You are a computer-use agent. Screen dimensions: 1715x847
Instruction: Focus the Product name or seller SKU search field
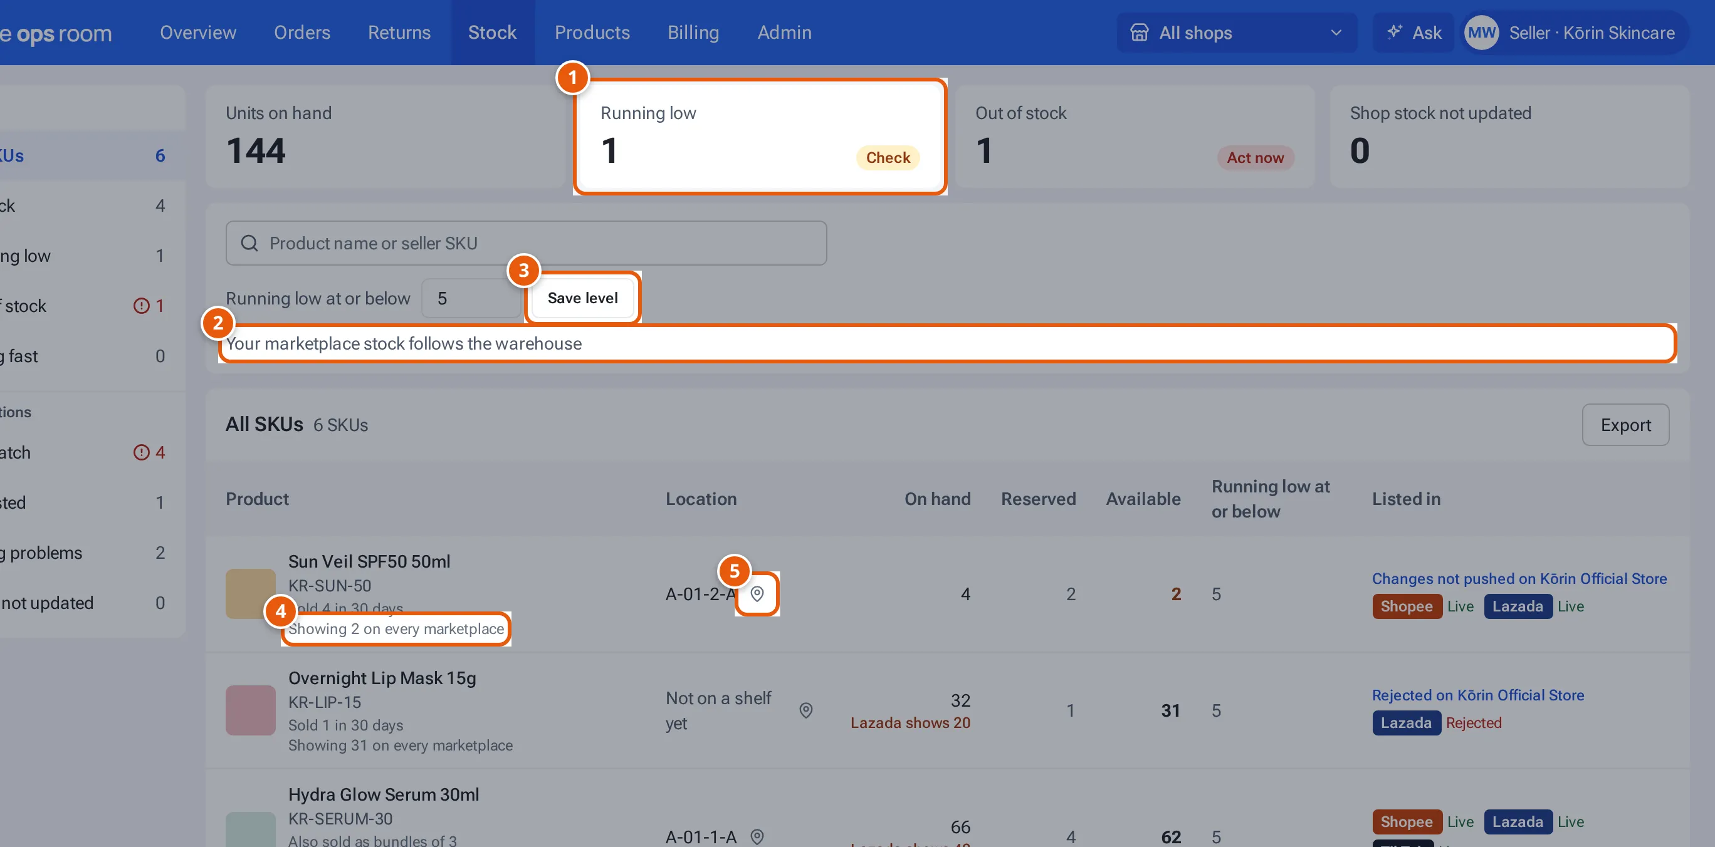tap(526, 244)
